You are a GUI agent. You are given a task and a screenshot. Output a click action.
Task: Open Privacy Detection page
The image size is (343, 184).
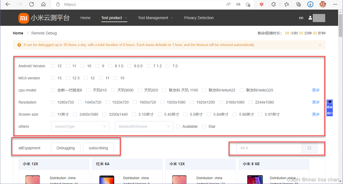click(x=199, y=18)
